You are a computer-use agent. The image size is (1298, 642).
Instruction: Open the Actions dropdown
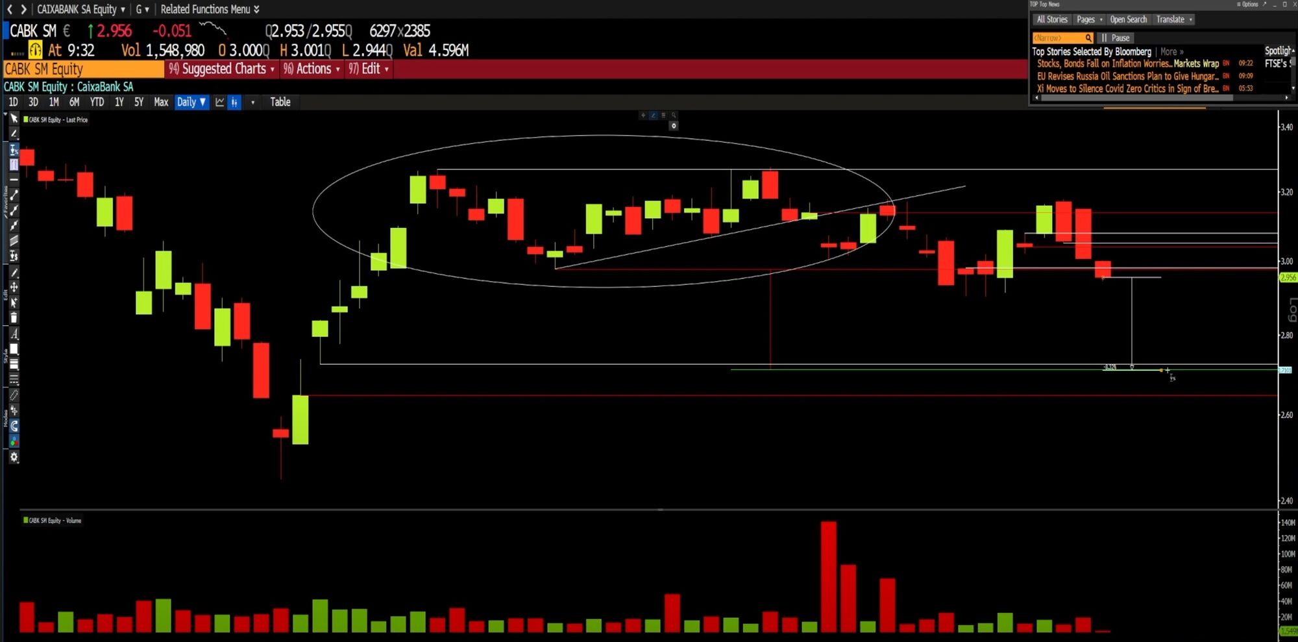click(312, 69)
